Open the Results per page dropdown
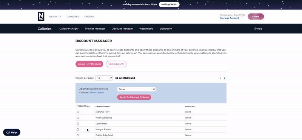 (104, 78)
